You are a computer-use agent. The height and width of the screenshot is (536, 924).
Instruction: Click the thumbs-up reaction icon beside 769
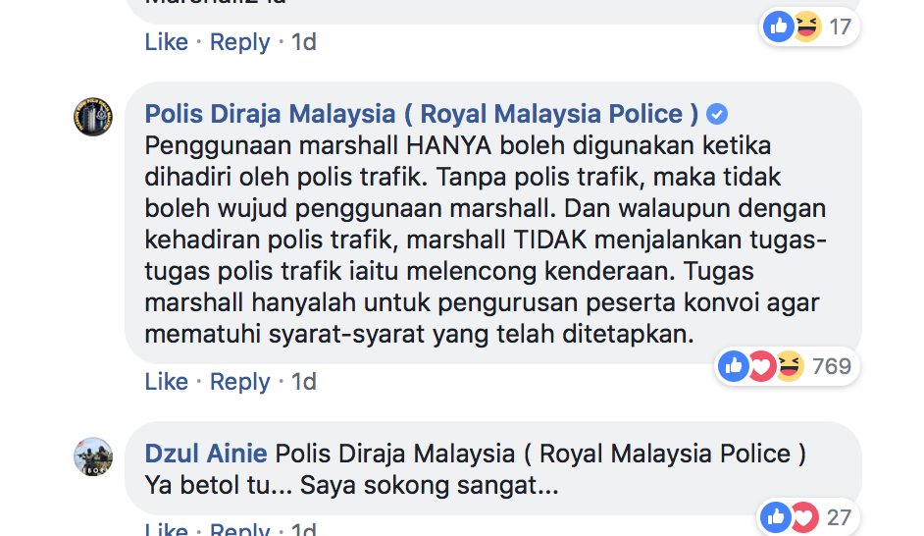coord(734,366)
